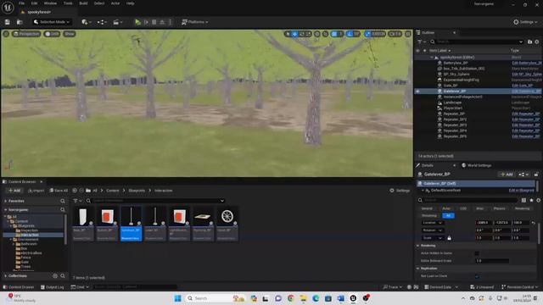
Task: Open the File menu
Action: (21, 3)
